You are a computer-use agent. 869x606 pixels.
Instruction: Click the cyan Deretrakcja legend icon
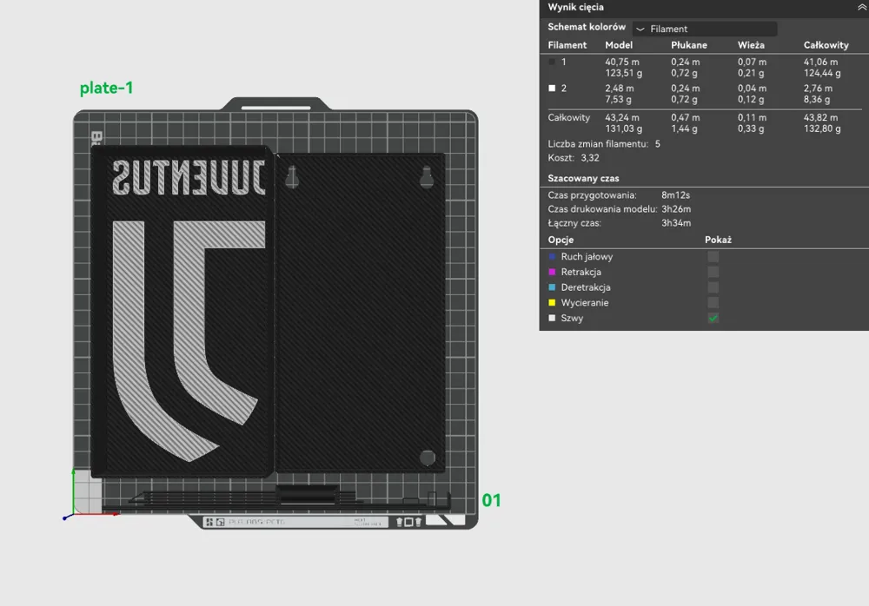tap(551, 287)
